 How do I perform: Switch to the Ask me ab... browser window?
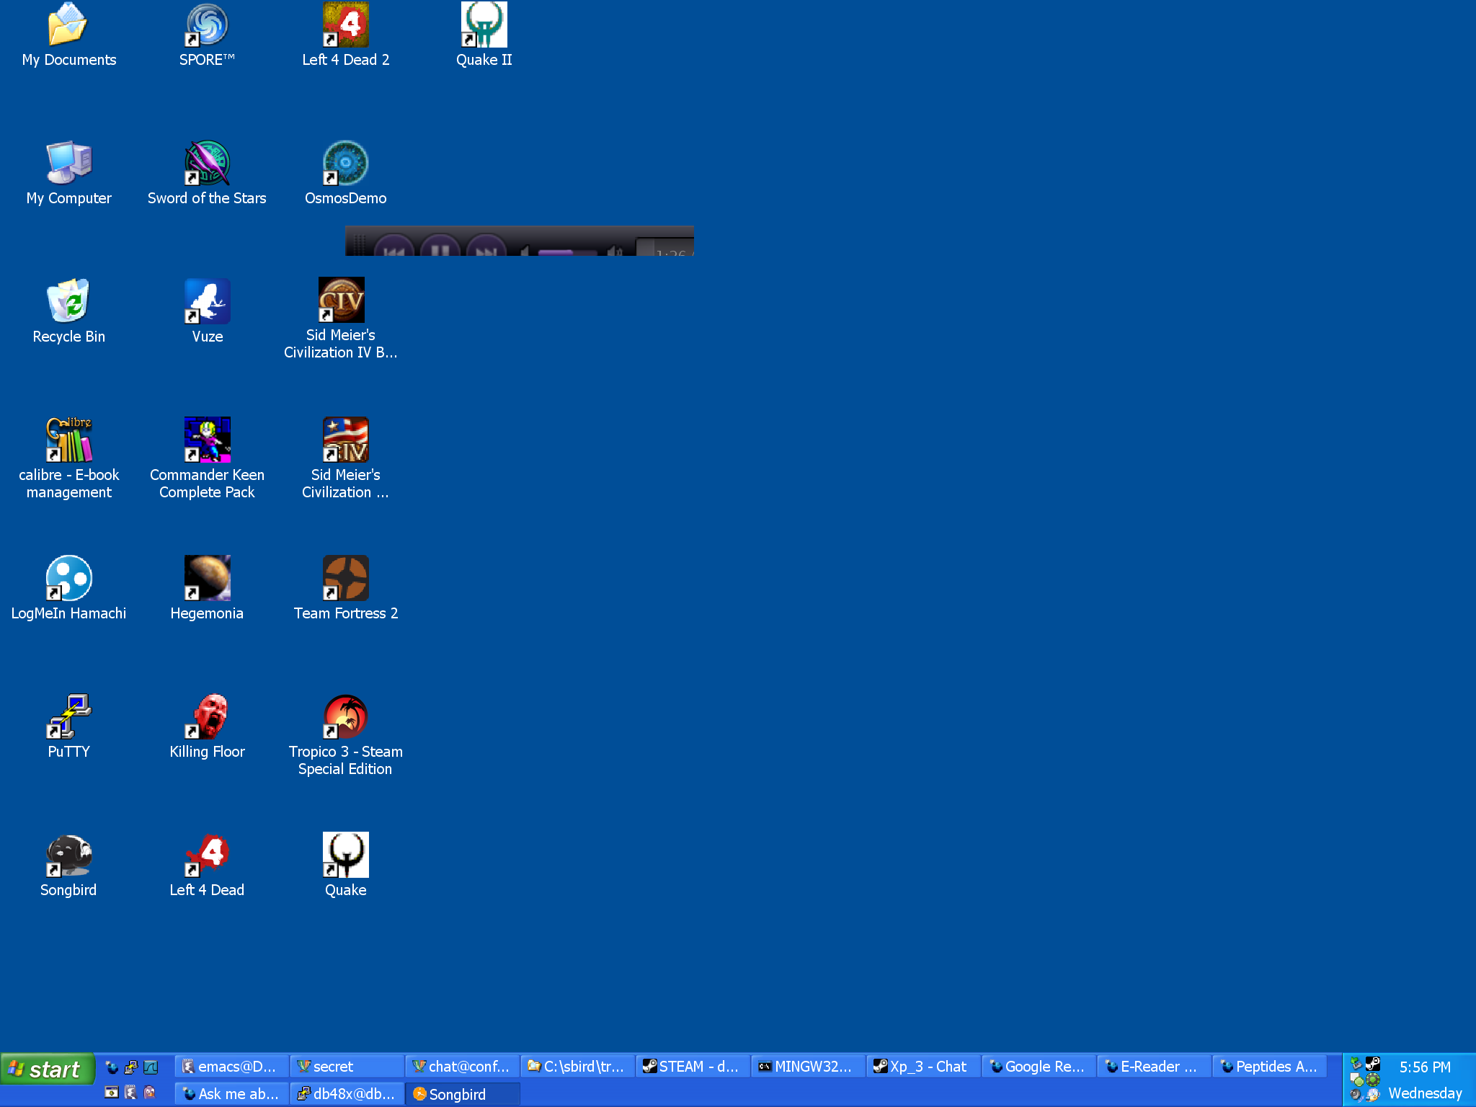coord(231,1094)
